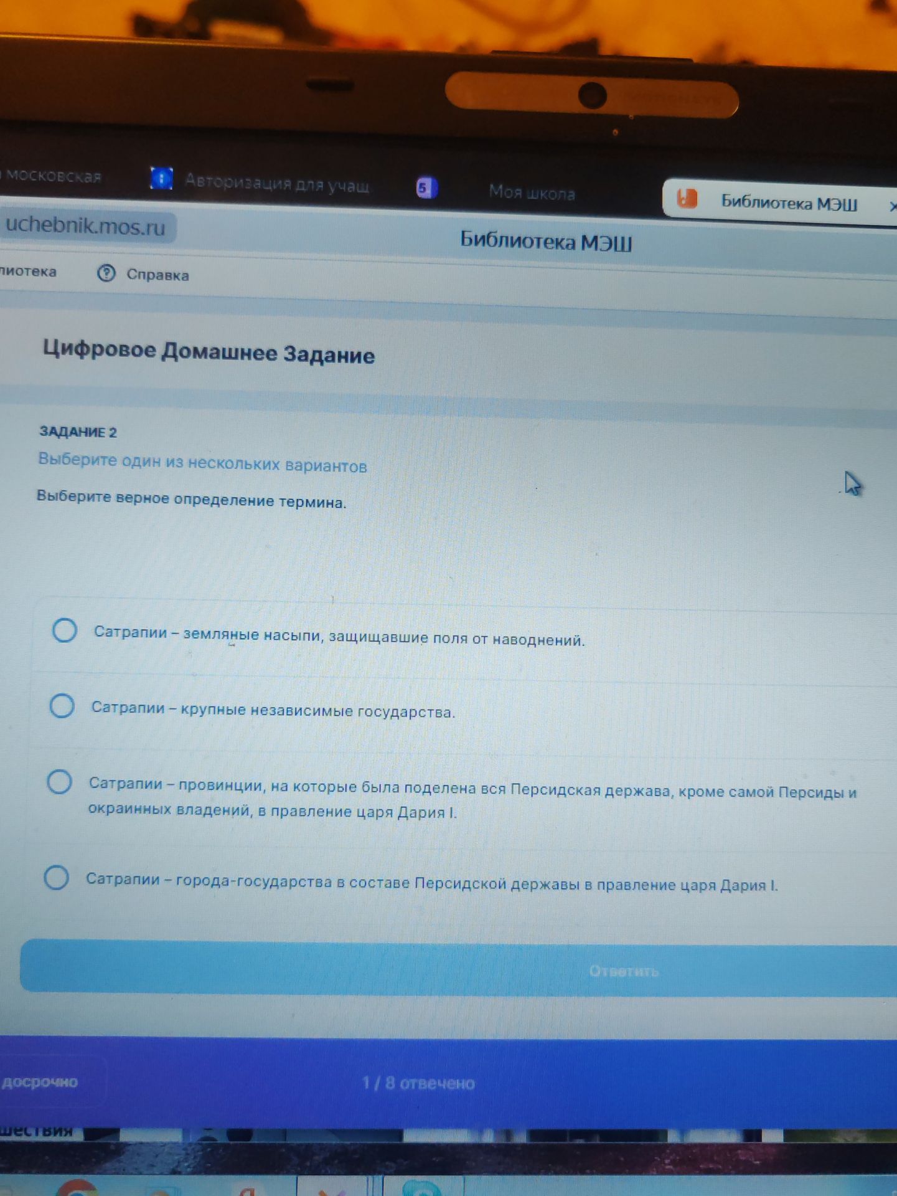Click the 'Выберите верное определение термина' text
897x1196 pixels.
(x=191, y=499)
